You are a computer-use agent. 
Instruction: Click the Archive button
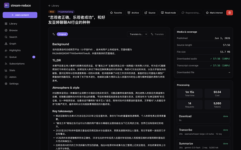click(x=133, y=13)
